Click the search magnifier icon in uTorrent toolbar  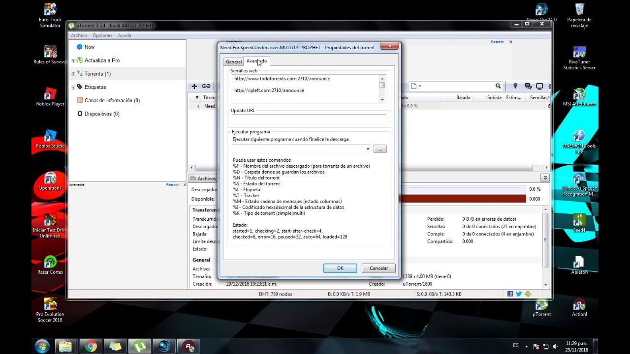click(x=498, y=86)
